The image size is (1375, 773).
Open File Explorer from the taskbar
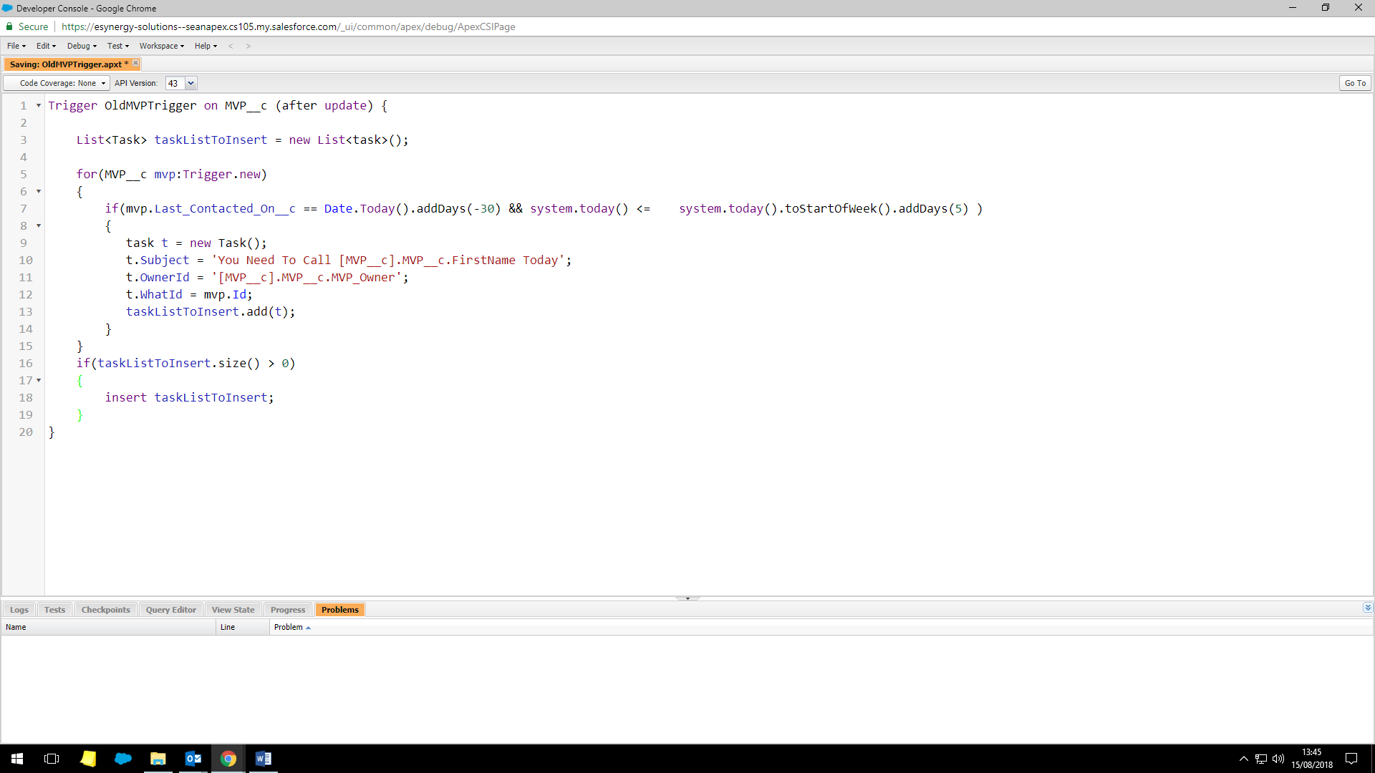(x=158, y=759)
